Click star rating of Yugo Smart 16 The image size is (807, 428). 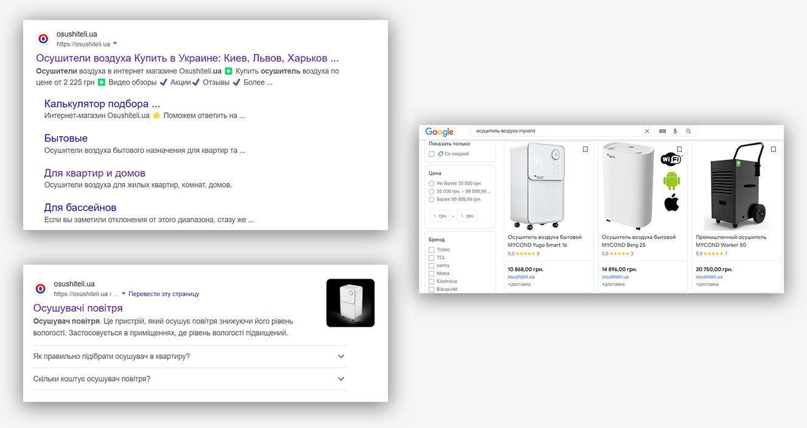pyautogui.click(x=525, y=254)
